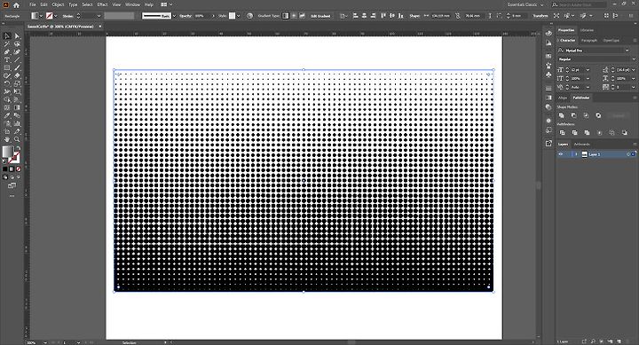Select the Rectangle tool
This screenshot has width=639, height=345.
coord(7,68)
